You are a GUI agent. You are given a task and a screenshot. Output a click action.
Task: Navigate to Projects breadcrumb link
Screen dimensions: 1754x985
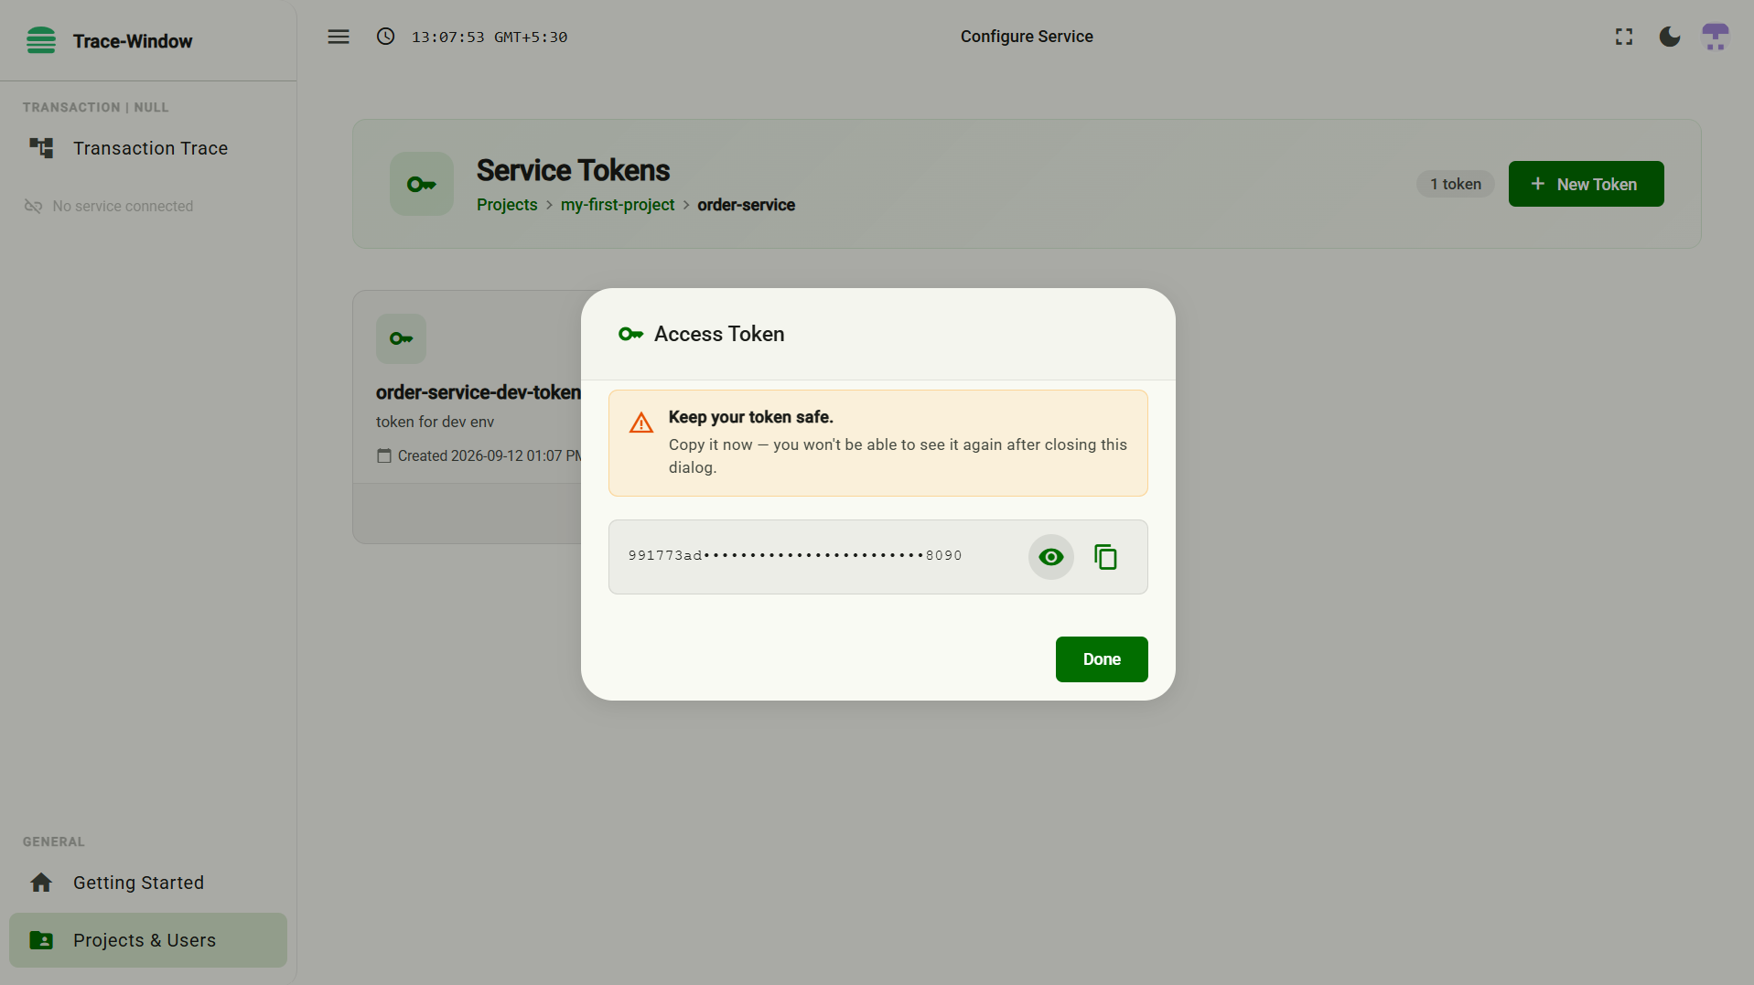pos(507,205)
